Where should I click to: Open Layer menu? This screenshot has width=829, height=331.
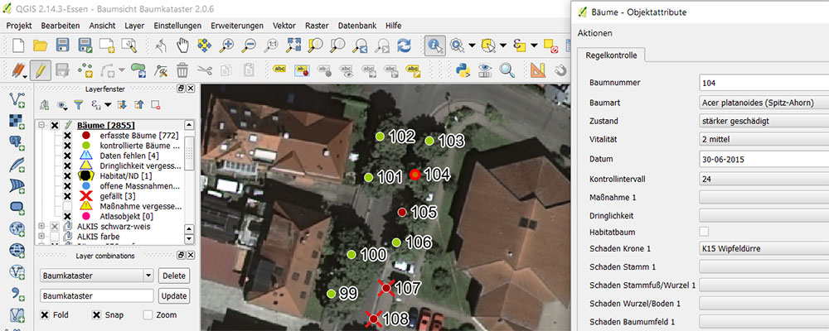134,26
